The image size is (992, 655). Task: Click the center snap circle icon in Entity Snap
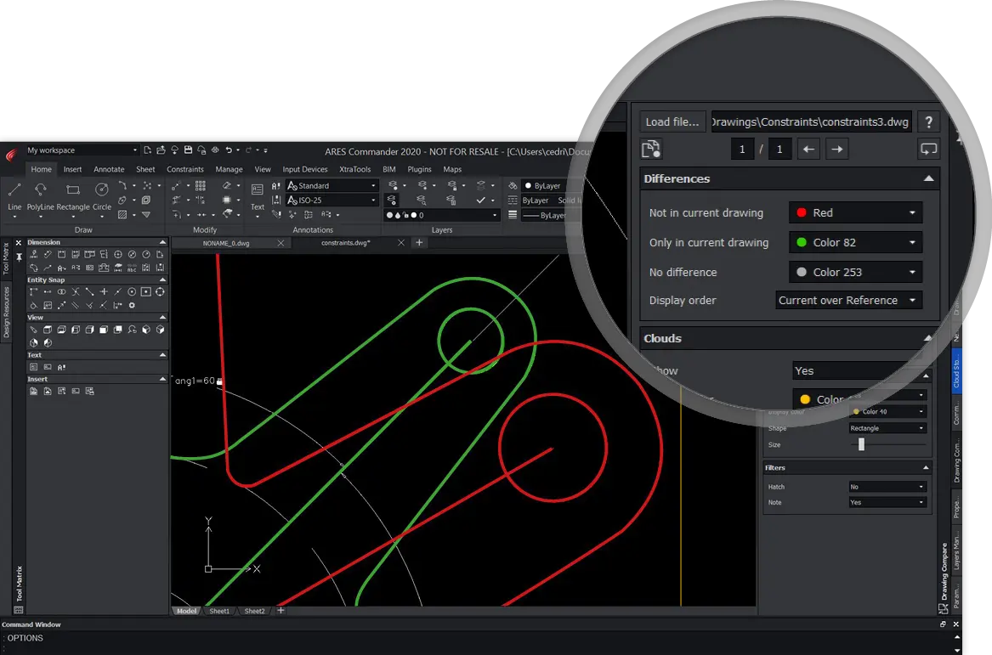[x=132, y=291]
